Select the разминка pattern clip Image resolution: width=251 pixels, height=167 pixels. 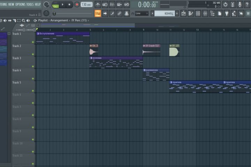pos(156,74)
